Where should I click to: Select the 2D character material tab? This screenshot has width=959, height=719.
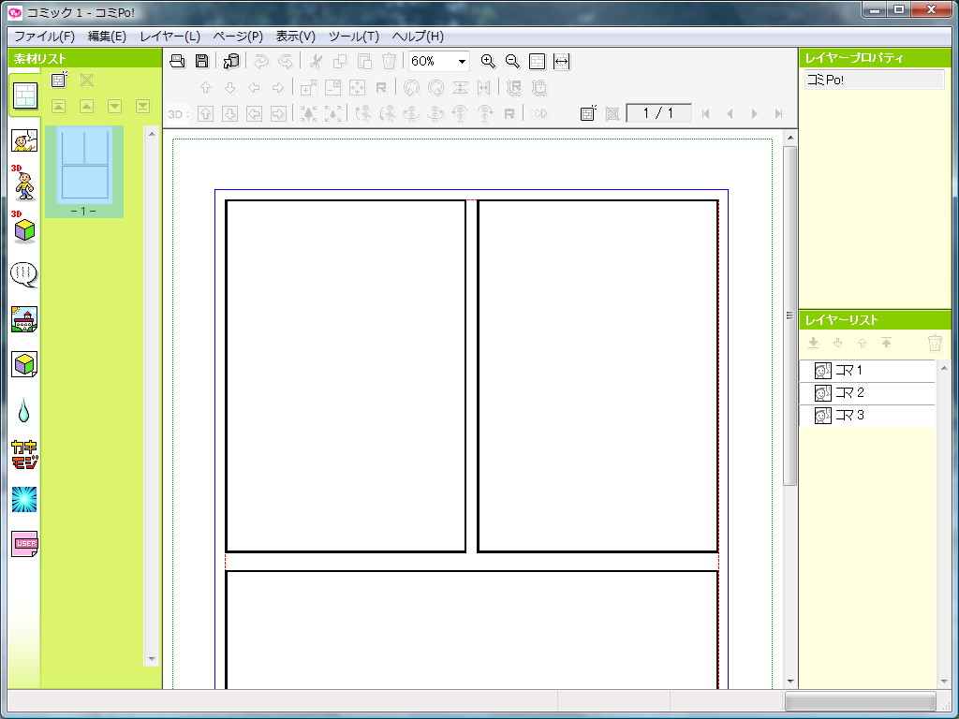pos(24,140)
